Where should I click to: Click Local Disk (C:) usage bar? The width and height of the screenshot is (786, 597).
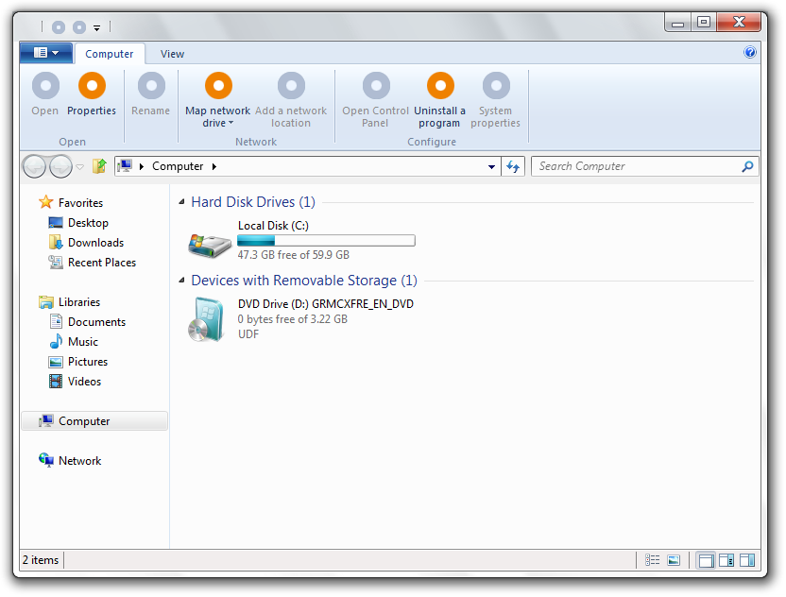326,241
